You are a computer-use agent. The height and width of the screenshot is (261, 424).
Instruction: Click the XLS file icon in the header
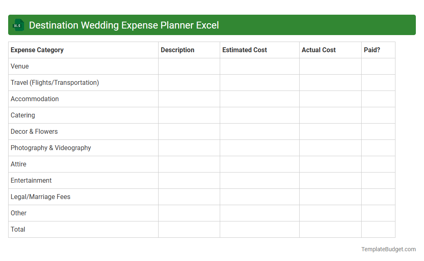[18, 25]
